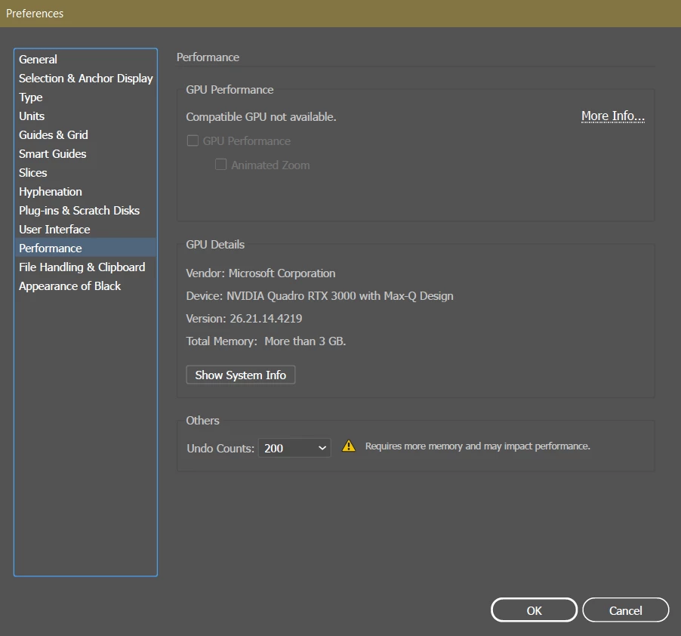Image resolution: width=681 pixels, height=636 pixels.
Task: Open User Interface preferences
Action: (x=85, y=230)
